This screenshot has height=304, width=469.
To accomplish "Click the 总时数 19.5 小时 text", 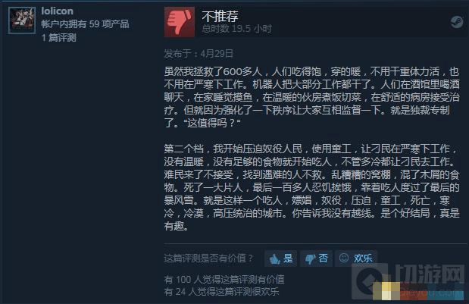I will pyautogui.click(x=236, y=29).
